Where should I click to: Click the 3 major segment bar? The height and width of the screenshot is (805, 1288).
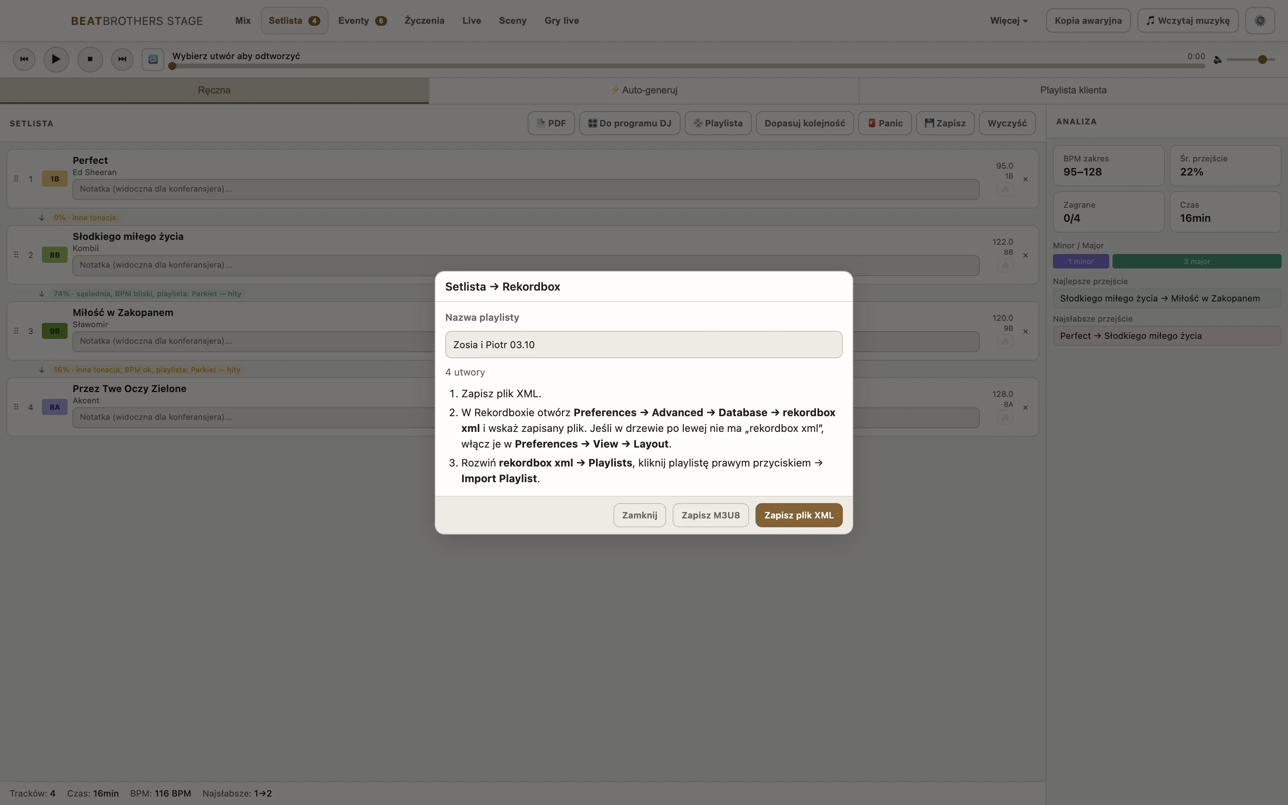(x=1197, y=261)
